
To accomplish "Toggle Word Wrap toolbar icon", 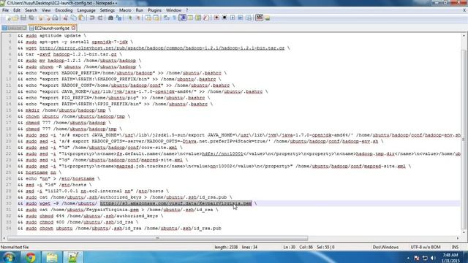I will point(167,18).
